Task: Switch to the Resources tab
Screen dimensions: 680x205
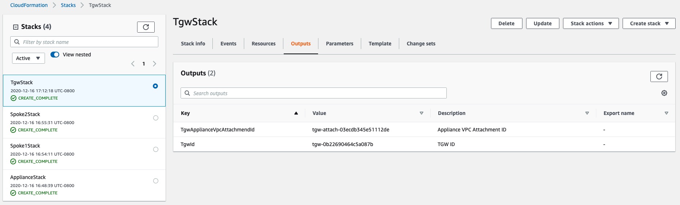Action: (264, 44)
